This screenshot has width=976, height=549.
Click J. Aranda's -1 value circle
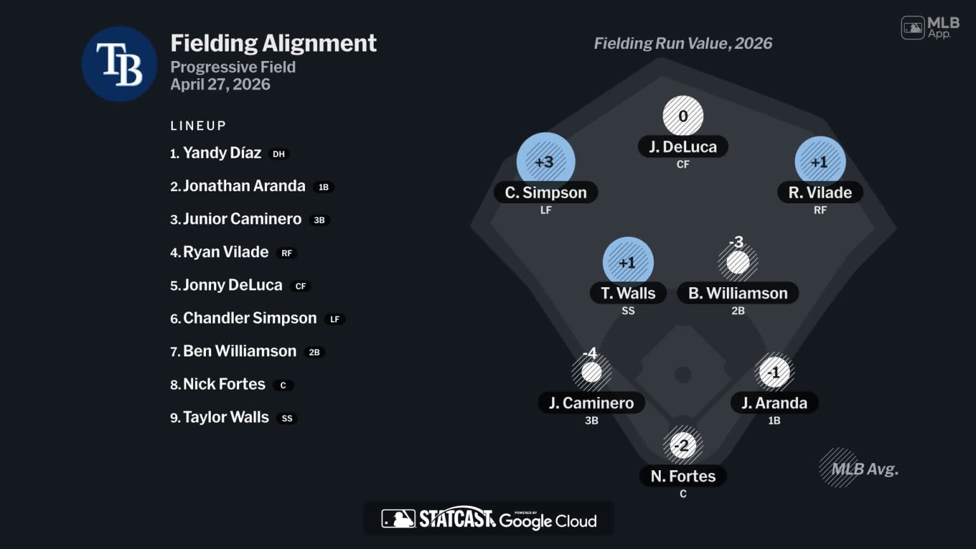click(x=774, y=372)
